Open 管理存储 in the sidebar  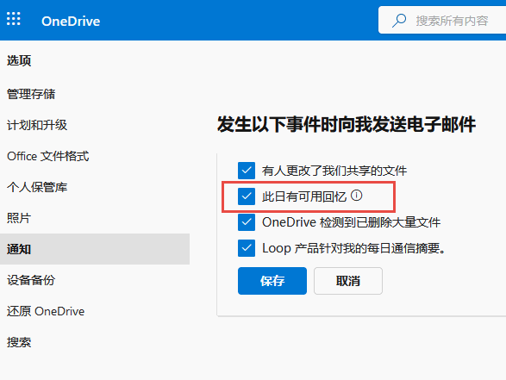click(x=31, y=94)
